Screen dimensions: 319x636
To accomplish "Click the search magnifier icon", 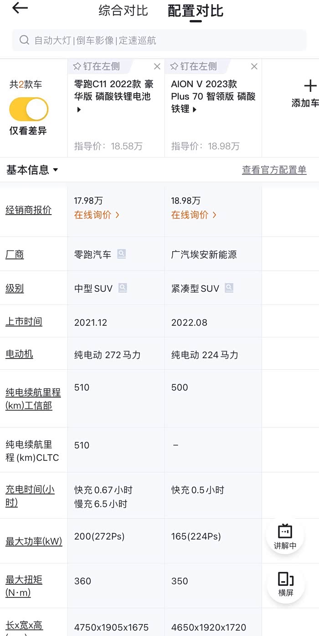I will click(x=24, y=40).
